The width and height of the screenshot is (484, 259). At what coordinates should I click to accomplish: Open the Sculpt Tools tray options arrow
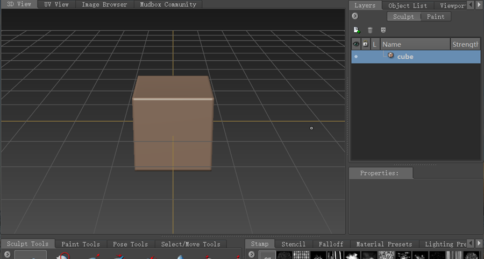click(7, 254)
